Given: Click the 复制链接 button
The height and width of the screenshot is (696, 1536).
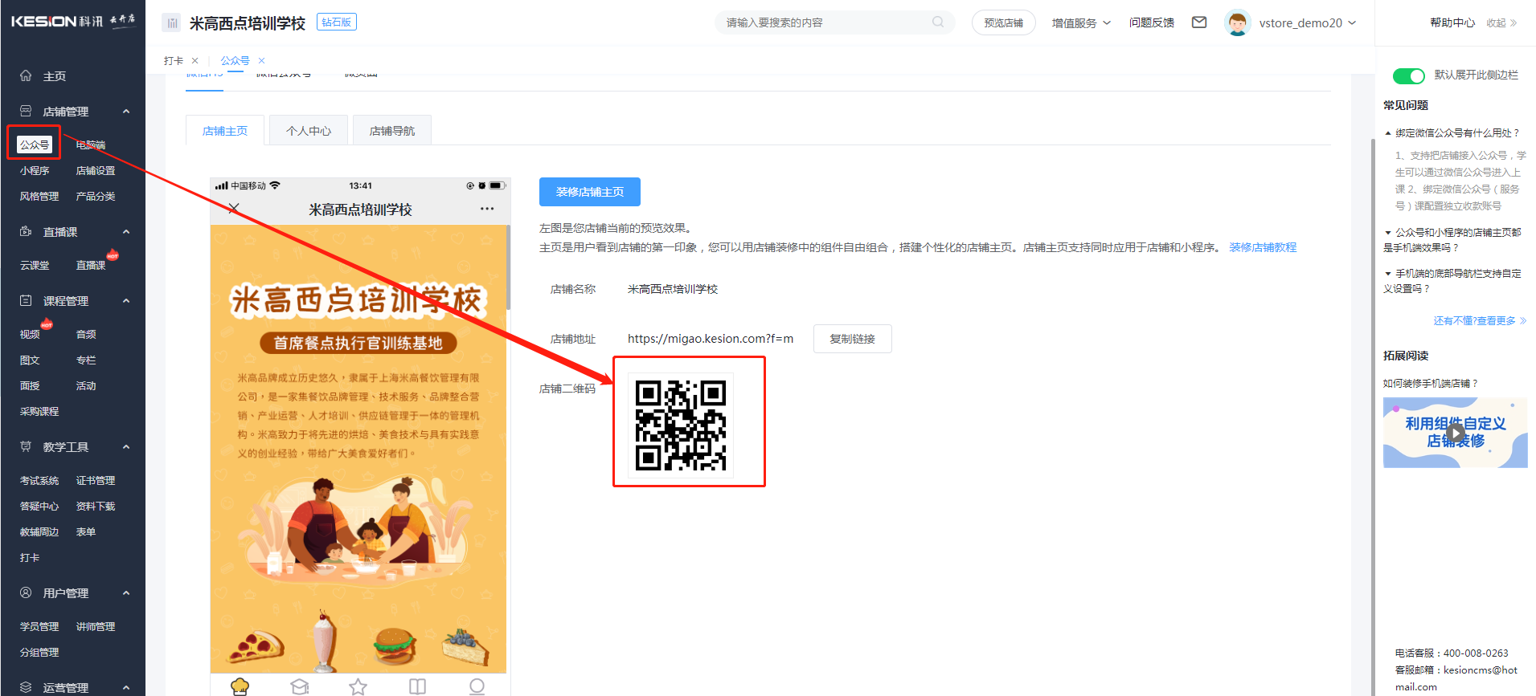Looking at the screenshot, I should tap(852, 339).
